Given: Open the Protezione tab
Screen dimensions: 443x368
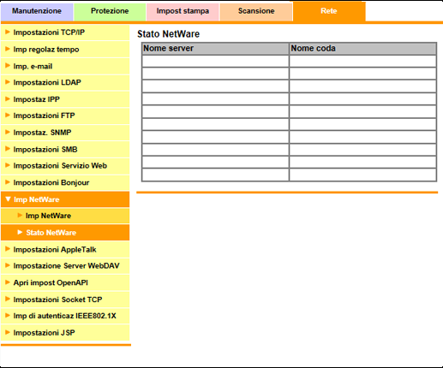Looking at the screenshot, I should [x=110, y=11].
